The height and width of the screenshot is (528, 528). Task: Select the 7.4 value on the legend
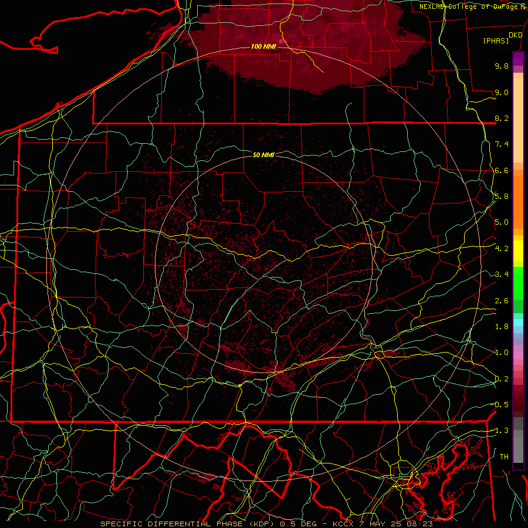[x=502, y=144]
